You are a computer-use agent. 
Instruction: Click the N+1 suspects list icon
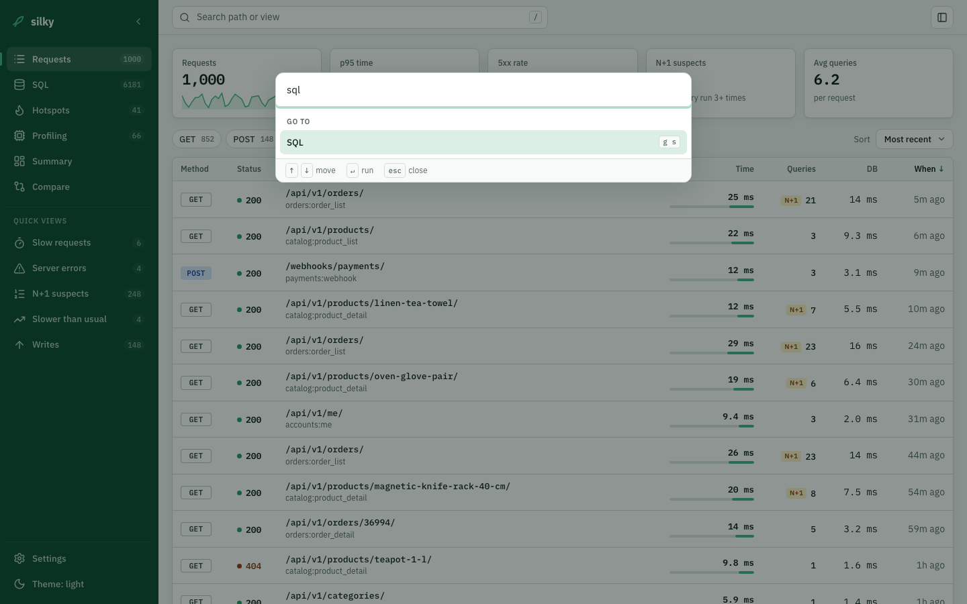[x=19, y=294]
